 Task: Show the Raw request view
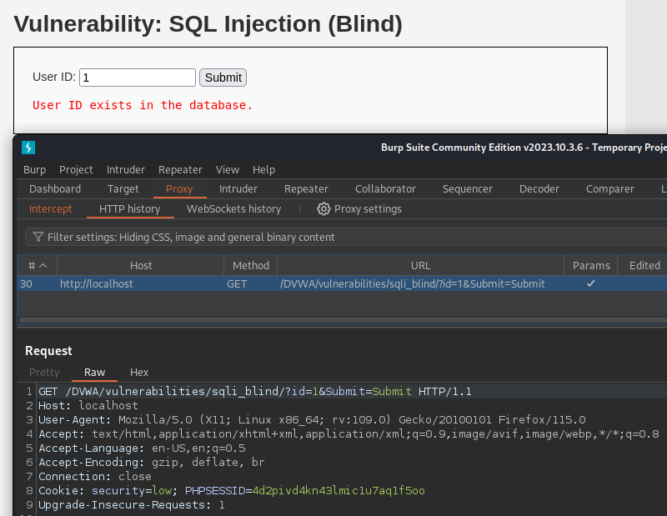click(94, 373)
